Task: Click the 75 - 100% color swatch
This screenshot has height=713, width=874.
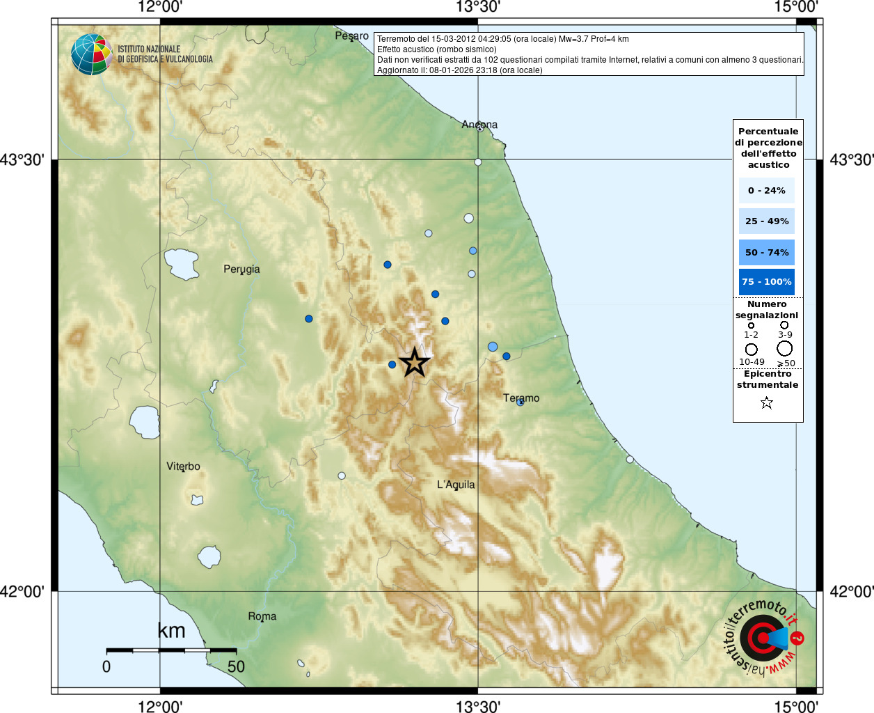Action: (767, 282)
